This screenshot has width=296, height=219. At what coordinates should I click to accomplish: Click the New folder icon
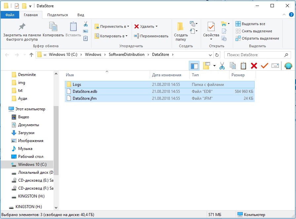181,26
